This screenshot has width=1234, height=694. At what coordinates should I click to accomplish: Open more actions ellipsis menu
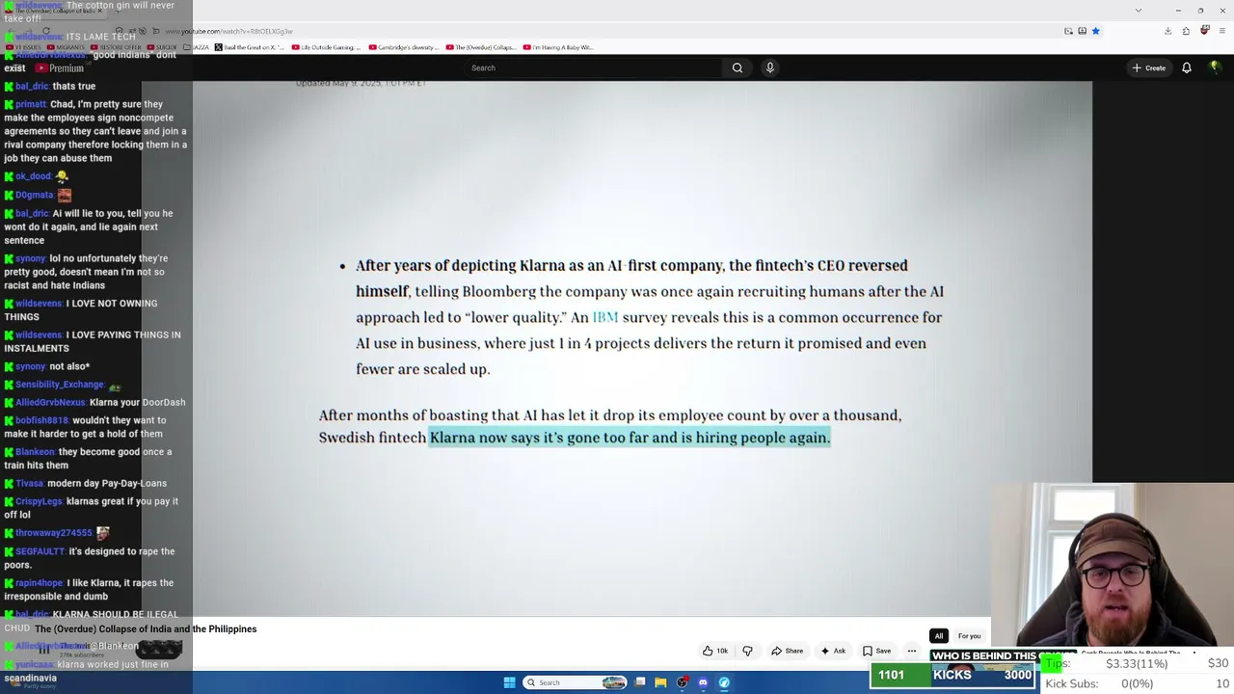(x=912, y=651)
